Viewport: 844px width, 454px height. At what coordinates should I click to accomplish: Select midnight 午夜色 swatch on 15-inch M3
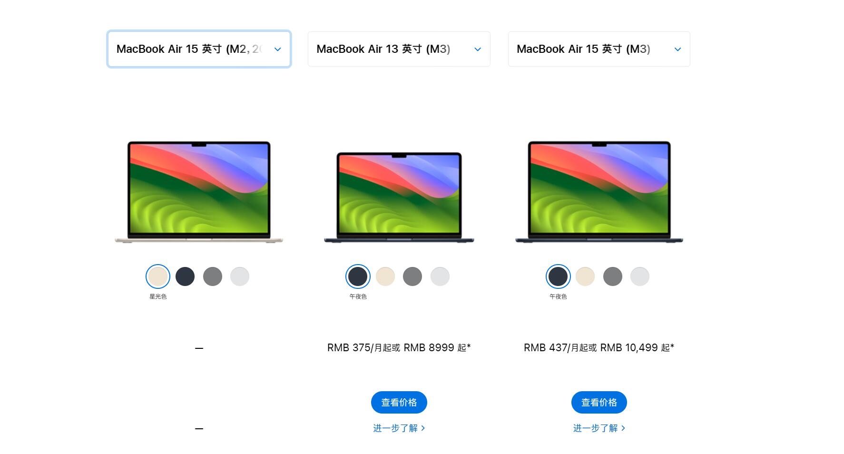pos(558,276)
